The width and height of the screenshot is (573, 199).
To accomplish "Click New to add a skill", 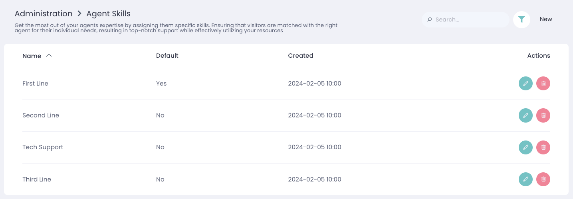I will [546, 19].
